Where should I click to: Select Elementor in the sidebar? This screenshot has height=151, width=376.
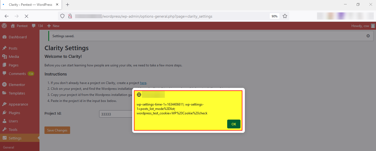[x=17, y=85]
